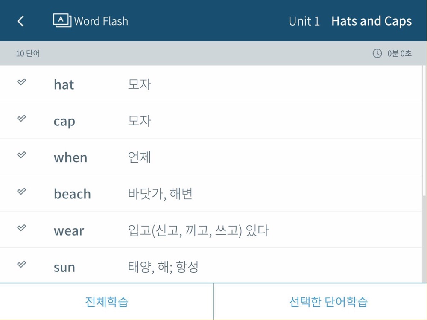Click the Word Flash flashcard icon
427x320 pixels.
coord(62,20)
